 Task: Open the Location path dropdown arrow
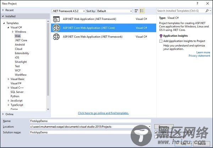click(149, 127)
